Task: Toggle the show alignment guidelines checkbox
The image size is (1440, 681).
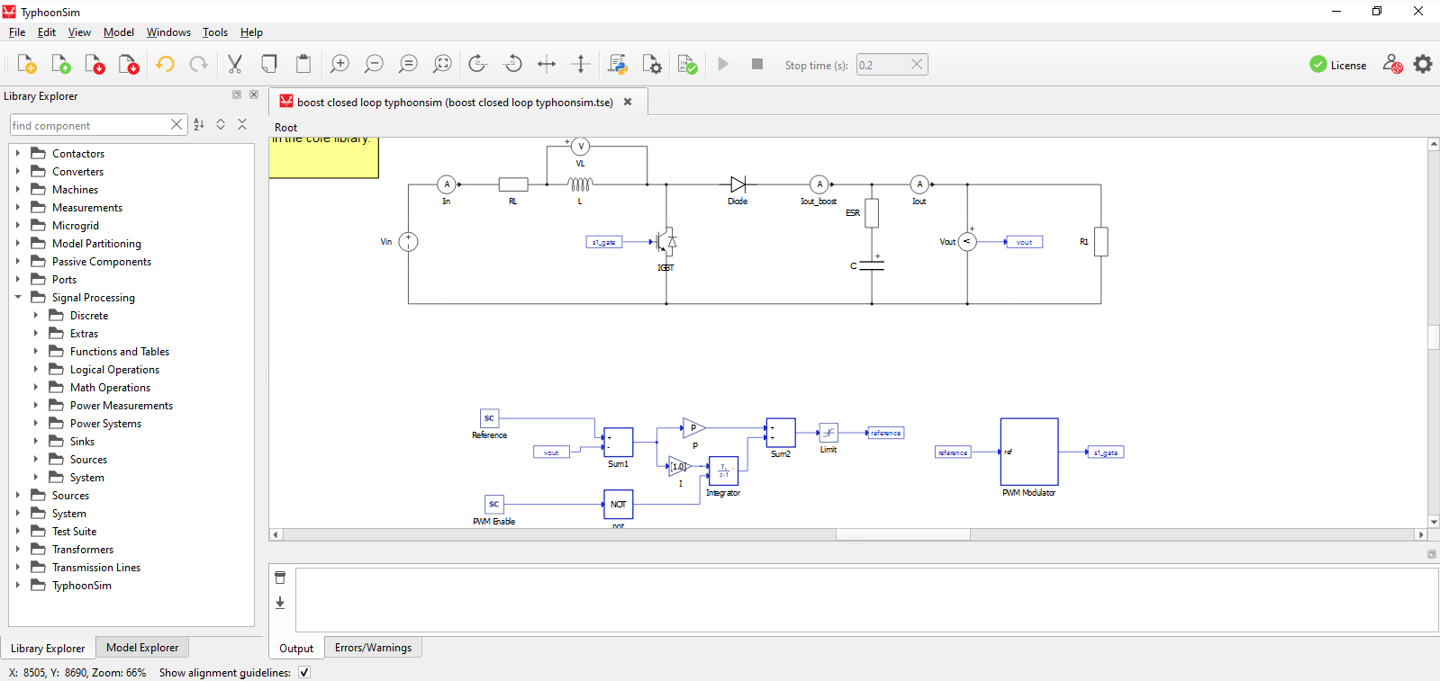Action: pyautogui.click(x=304, y=672)
